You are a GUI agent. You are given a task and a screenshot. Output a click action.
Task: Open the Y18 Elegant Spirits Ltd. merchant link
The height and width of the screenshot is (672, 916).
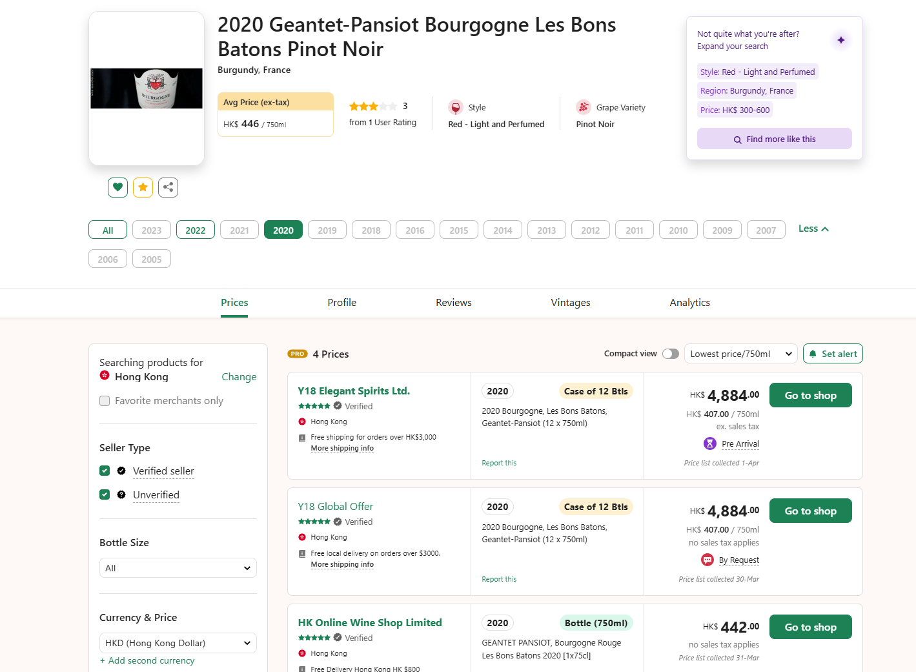click(x=354, y=391)
